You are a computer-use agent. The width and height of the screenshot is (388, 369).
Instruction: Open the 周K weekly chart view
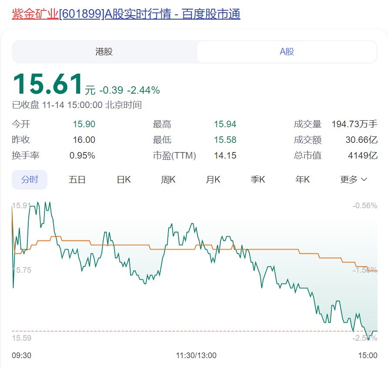168,179
